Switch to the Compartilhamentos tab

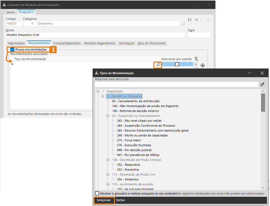click(x=67, y=43)
